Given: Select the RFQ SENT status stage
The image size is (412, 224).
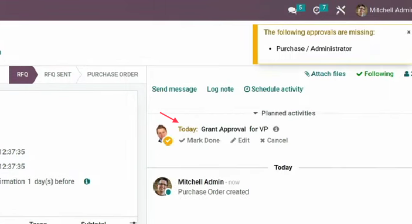Looking at the screenshot, I should [57, 74].
